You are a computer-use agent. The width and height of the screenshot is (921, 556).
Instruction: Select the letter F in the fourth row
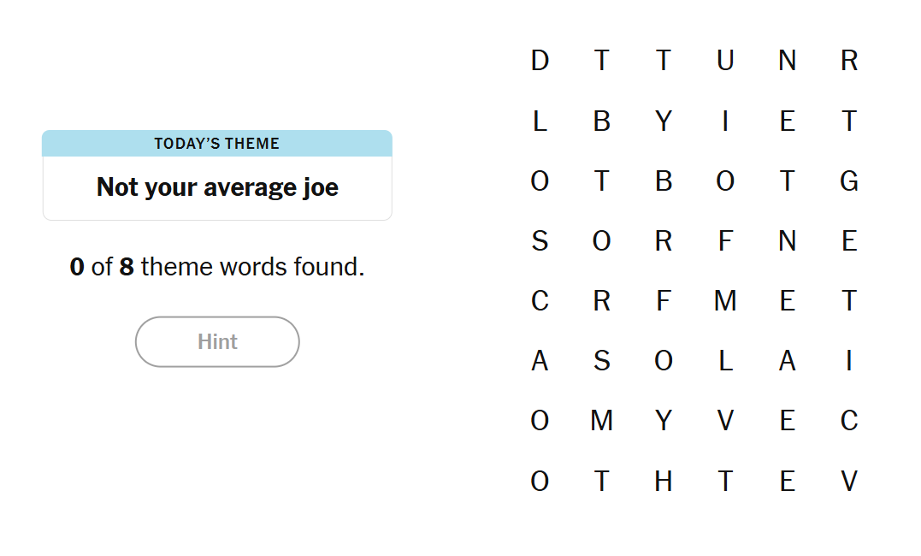725,241
